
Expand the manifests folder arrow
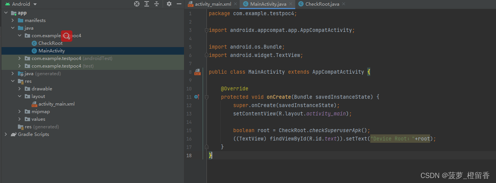point(13,21)
